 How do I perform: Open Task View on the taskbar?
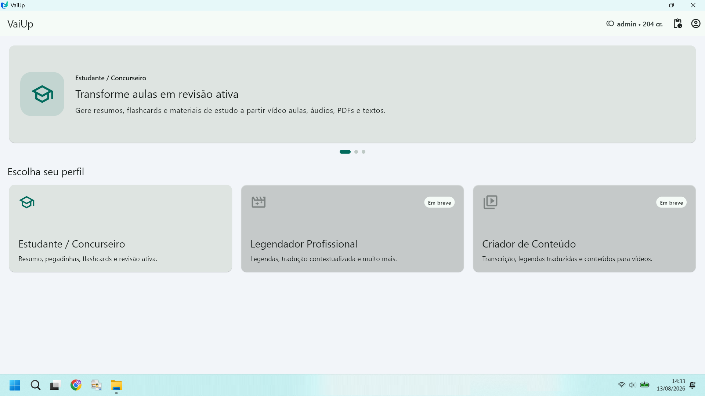click(55, 385)
